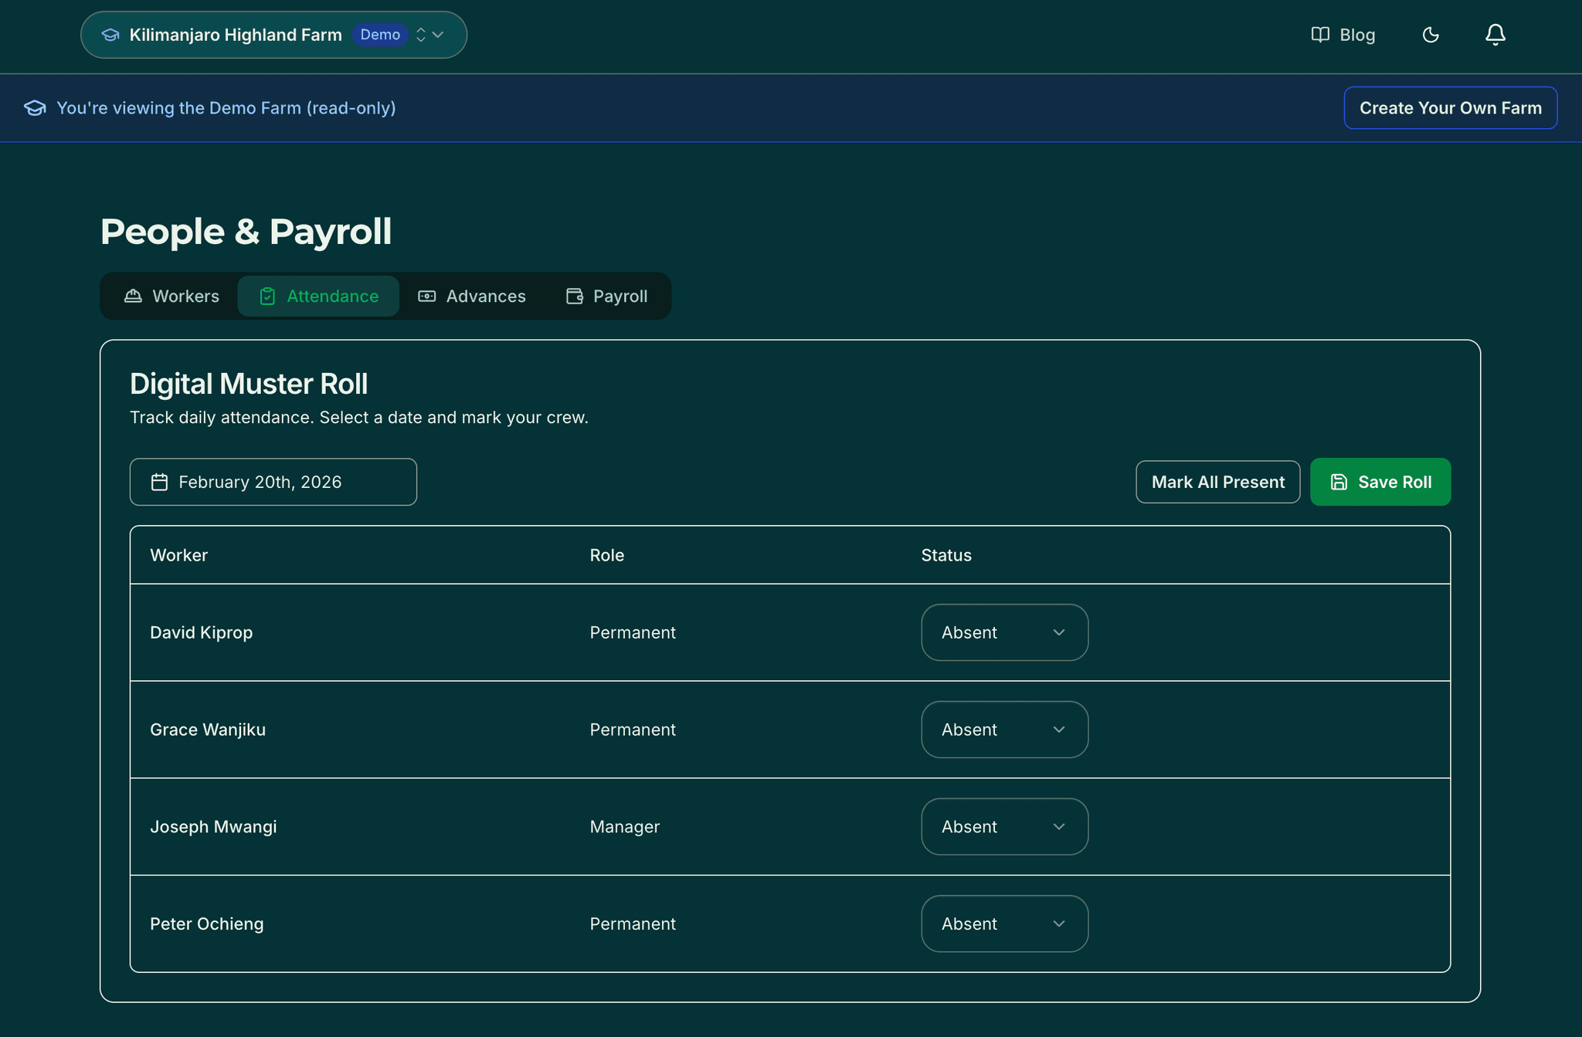Toggle dark mode with the moon icon
Screen dimensions: 1582x1037
tap(1431, 35)
